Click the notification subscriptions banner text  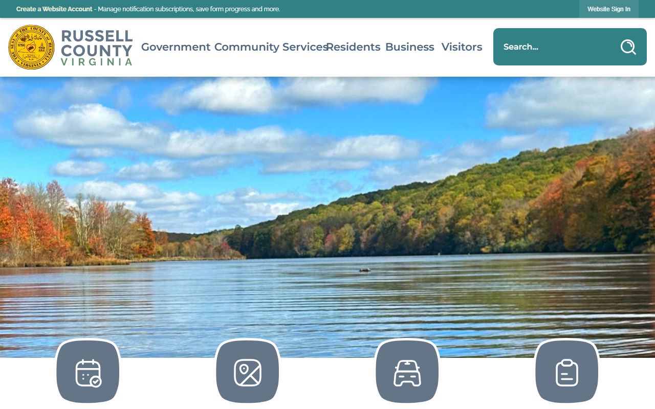click(x=189, y=9)
